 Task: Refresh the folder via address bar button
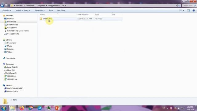point(179,6)
